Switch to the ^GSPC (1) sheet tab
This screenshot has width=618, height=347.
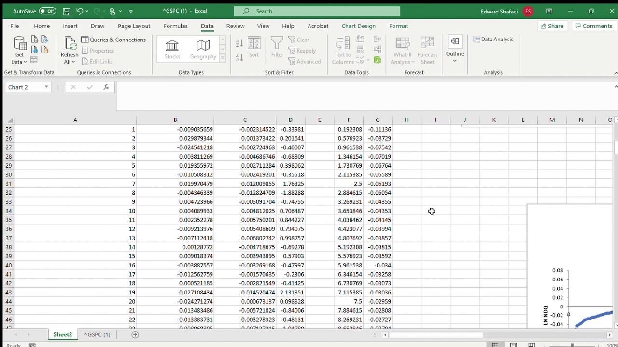point(97,334)
